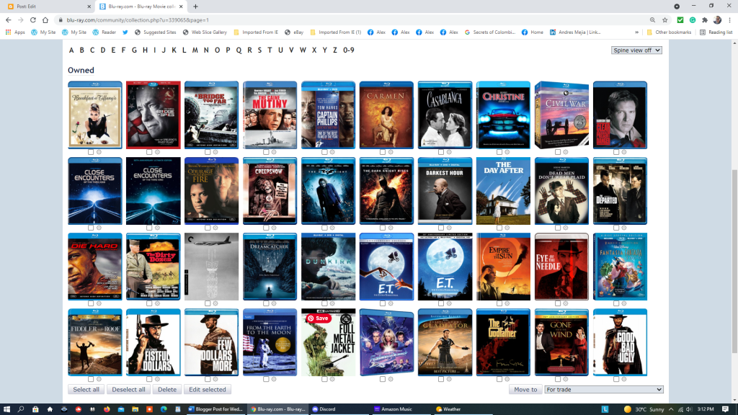Open the For trade category dropdown

click(x=603, y=390)
